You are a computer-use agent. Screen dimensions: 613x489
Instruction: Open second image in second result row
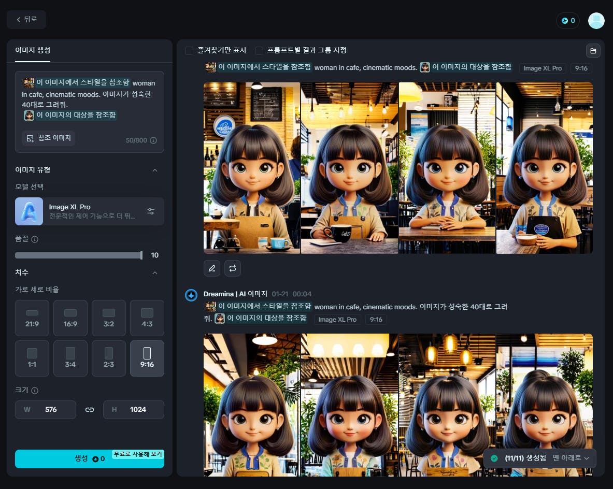349,405
